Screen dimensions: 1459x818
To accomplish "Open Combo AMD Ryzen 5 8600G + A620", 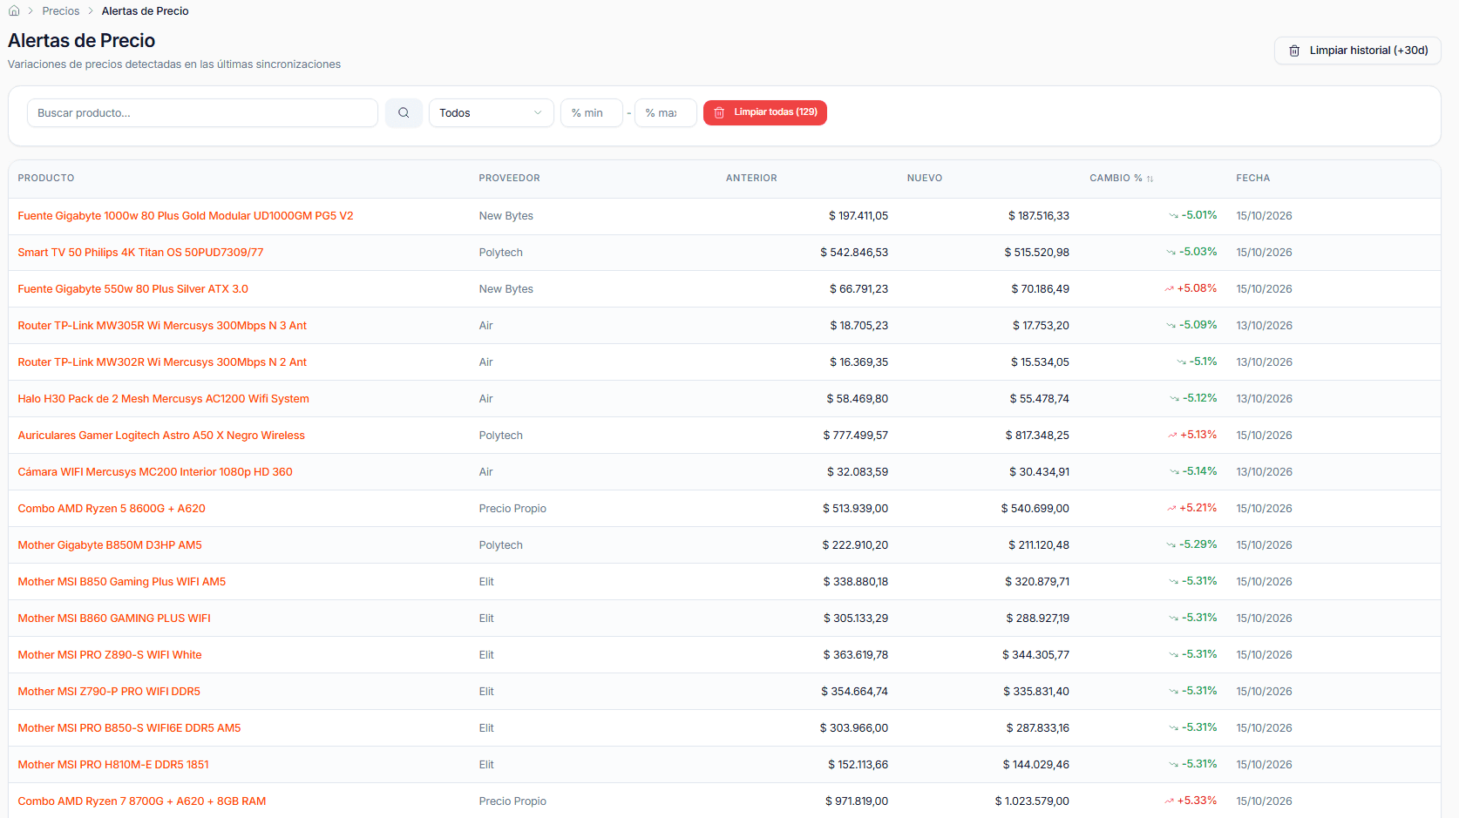I will [112, 509].
